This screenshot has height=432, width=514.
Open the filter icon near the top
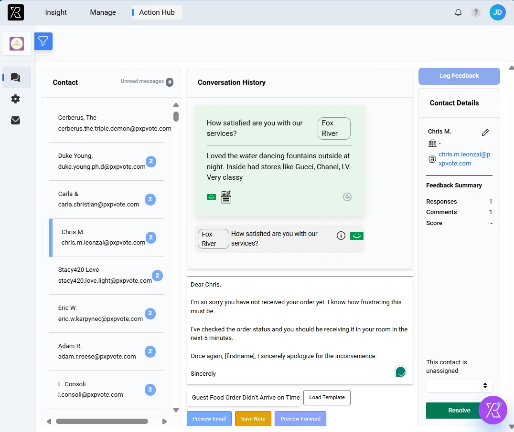point(43,41)
